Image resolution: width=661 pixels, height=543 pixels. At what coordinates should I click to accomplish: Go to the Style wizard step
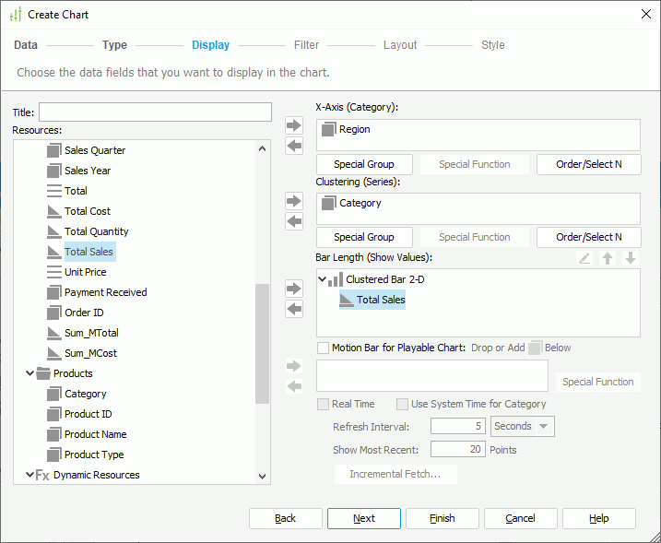493,45
